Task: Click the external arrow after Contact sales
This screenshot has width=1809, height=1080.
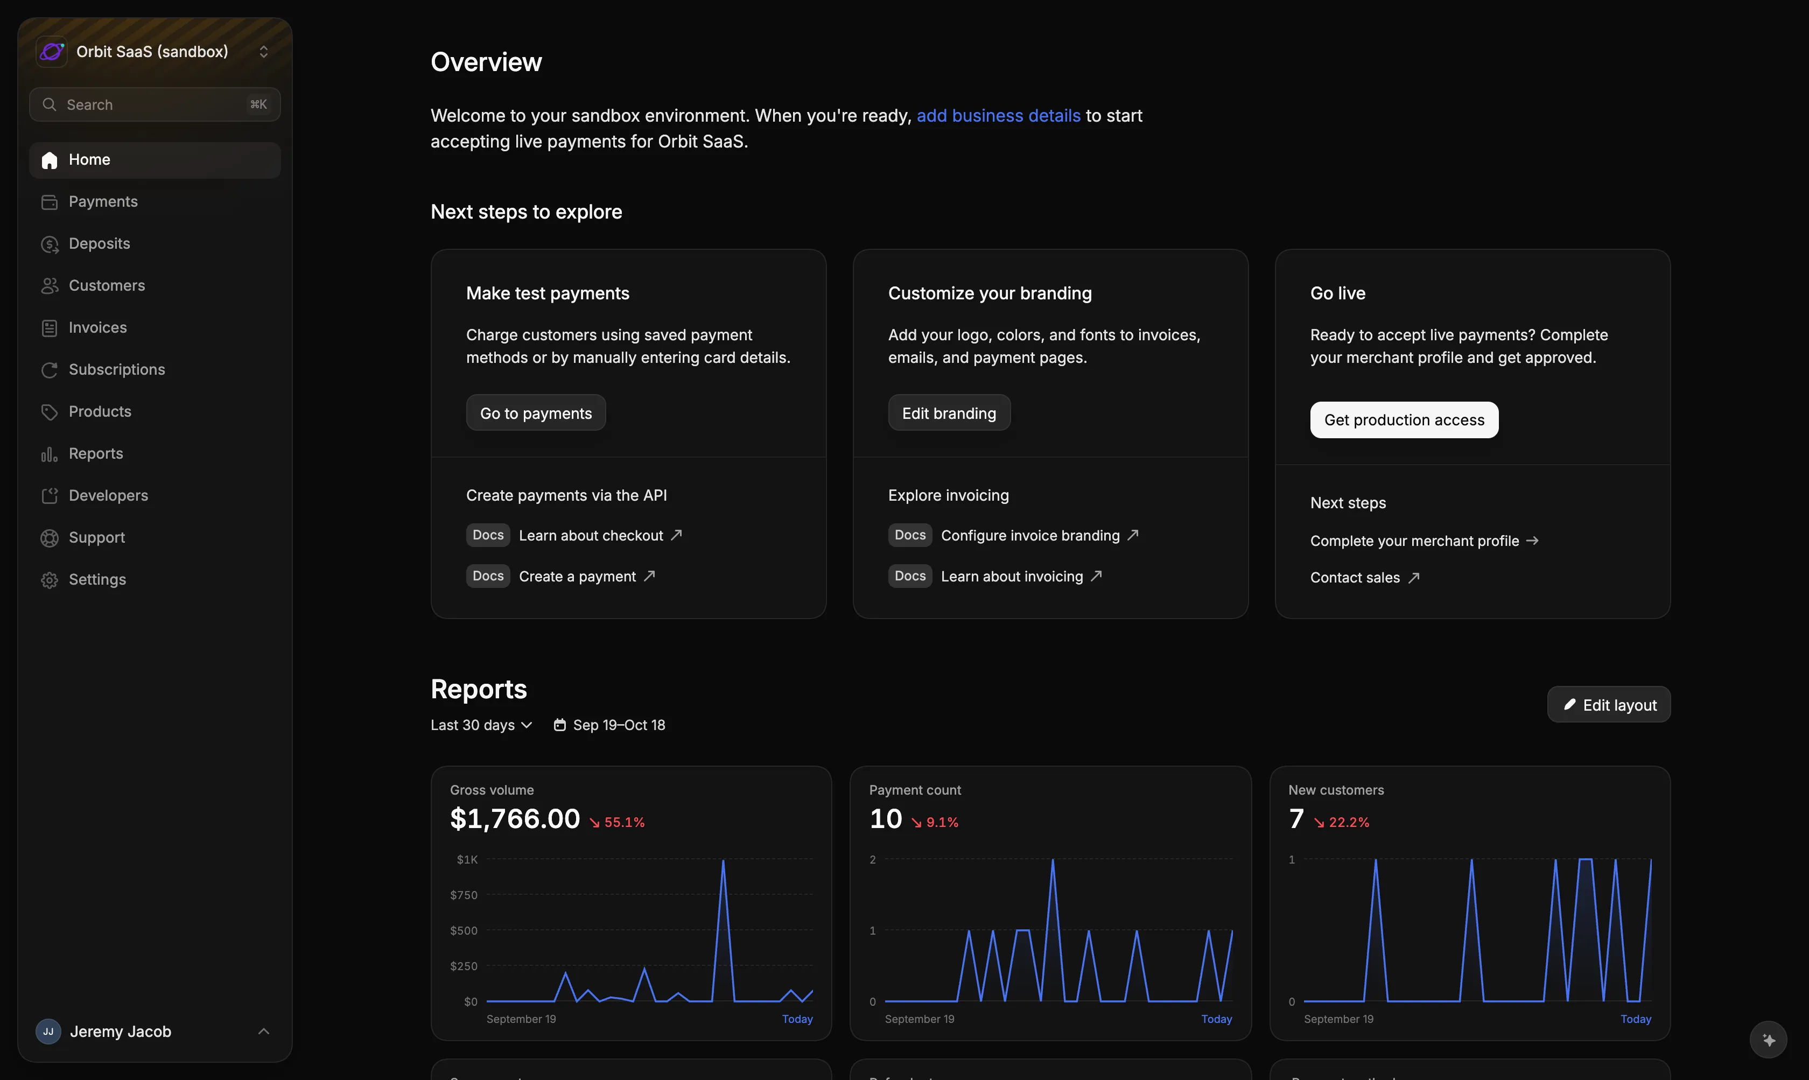Action: [x=1413, y=578]
